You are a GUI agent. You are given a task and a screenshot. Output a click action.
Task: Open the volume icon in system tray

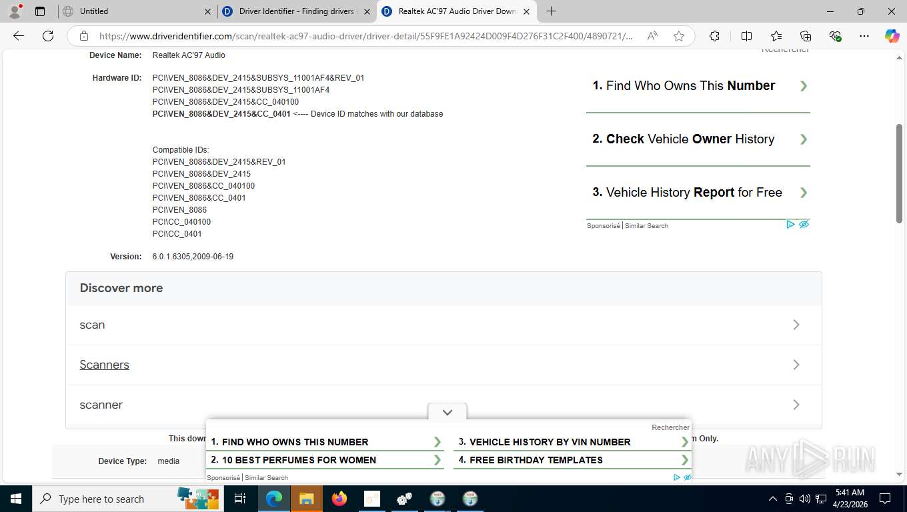point(805,499)
